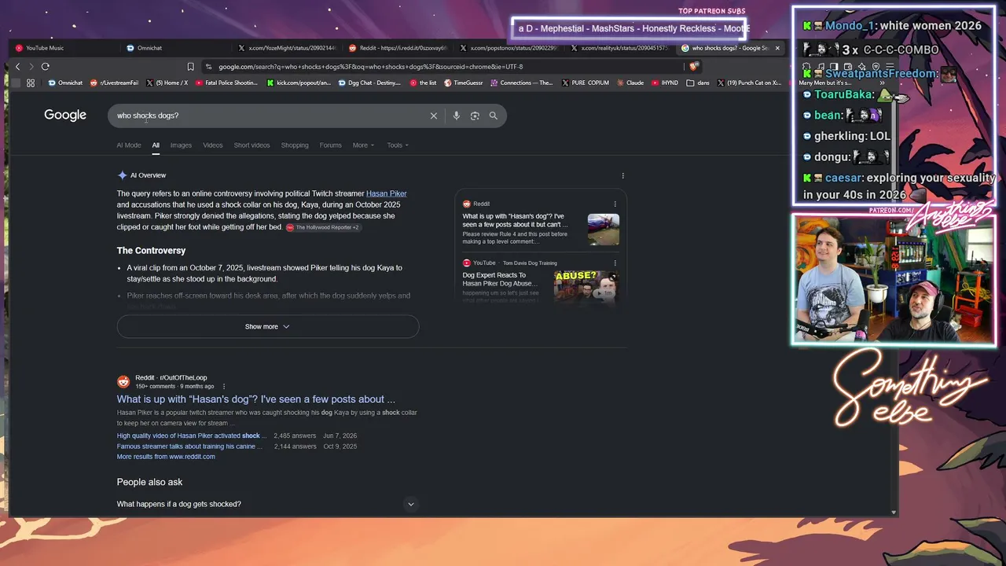Select the Short videos search tab

(x=251, y=145)
